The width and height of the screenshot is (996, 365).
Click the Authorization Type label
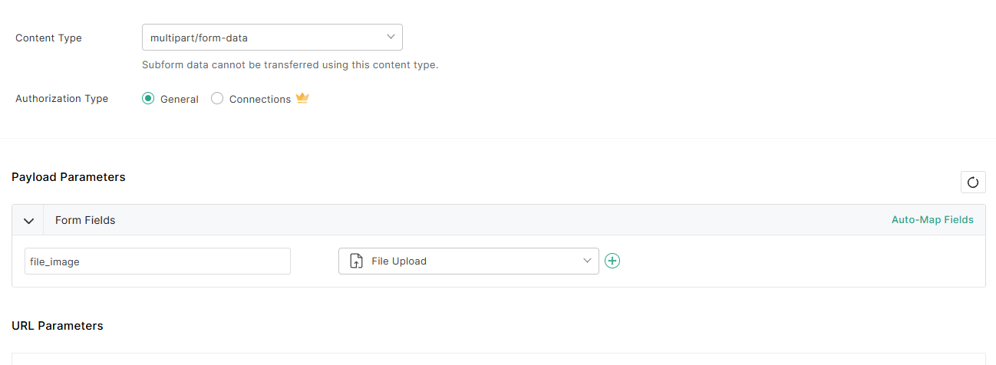pos(61,99)
